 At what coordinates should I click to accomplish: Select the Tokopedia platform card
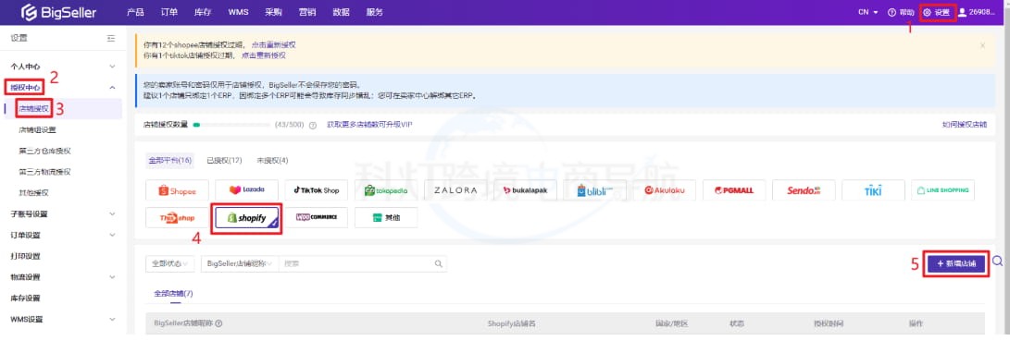click(x=386, y=190)
